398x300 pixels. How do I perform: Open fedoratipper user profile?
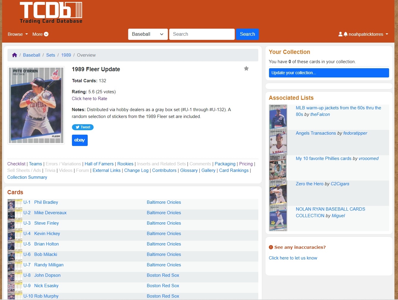pyautogui.click(x=355, y=133)
